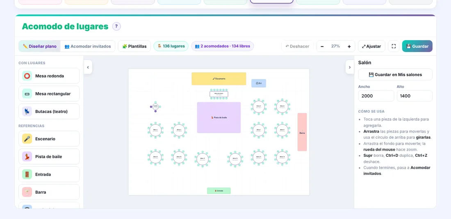
Task: Open the help question mark icon
Action: [116, 27]
